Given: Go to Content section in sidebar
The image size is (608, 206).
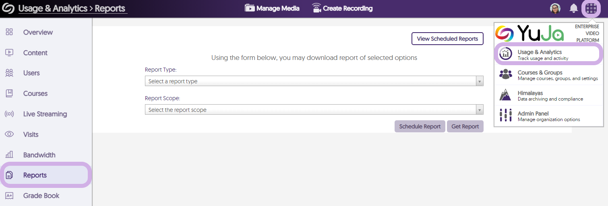Looking at the screenshot, I should click(x=35, y=53).
